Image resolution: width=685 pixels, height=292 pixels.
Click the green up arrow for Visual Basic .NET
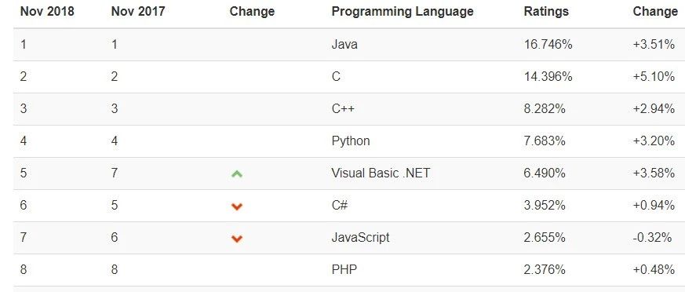pos(237,174)
